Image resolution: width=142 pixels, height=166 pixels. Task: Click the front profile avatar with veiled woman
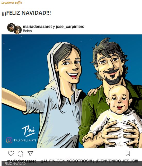click(17, 30)
